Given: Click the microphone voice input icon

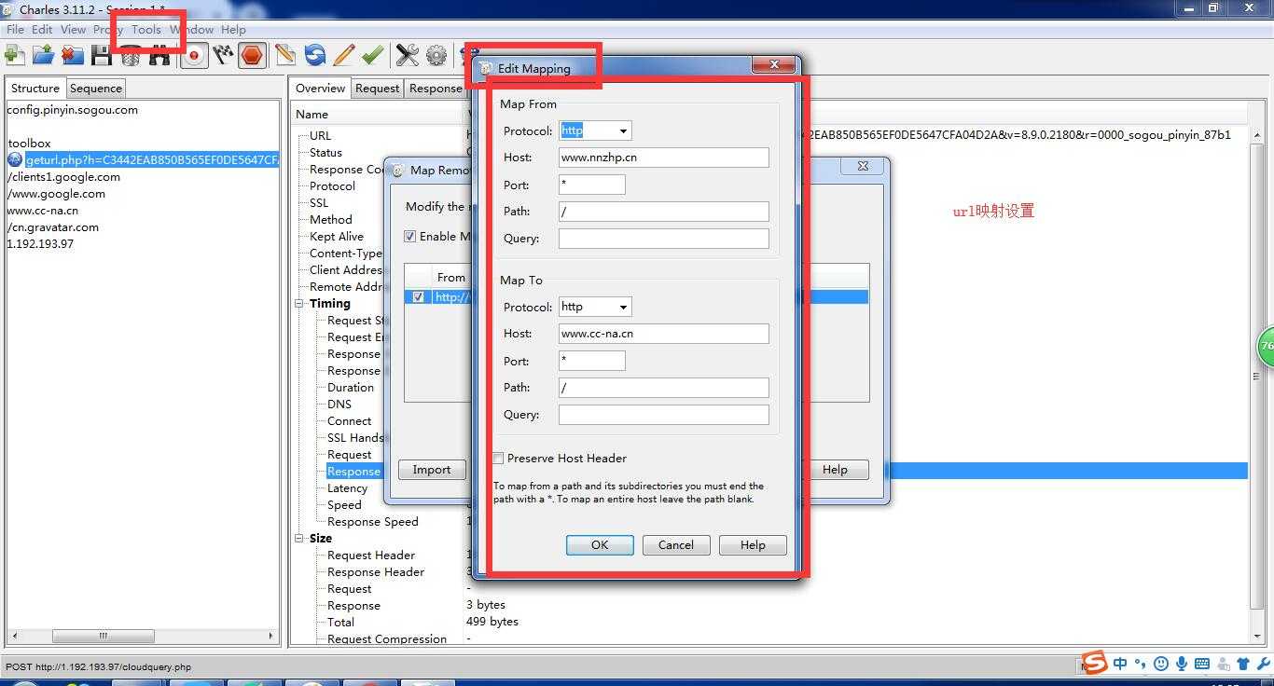Looking at the screenshot, I should point(1182,665).
